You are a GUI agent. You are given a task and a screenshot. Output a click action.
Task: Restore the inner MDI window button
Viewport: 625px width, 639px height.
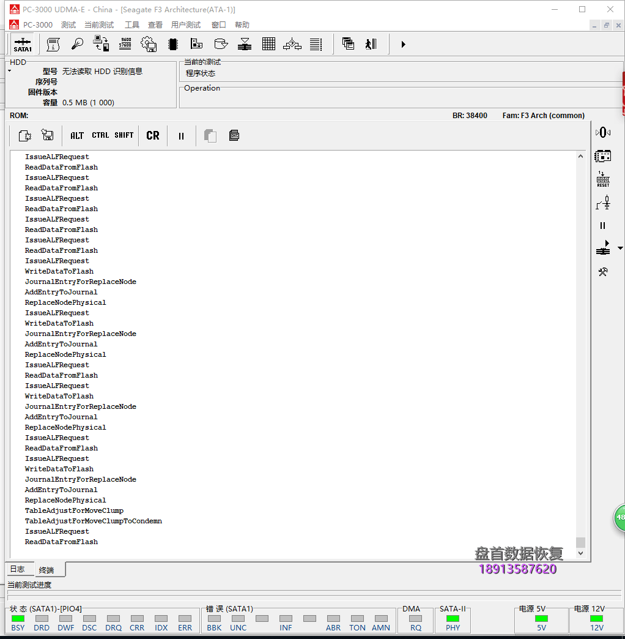(606, 25)
